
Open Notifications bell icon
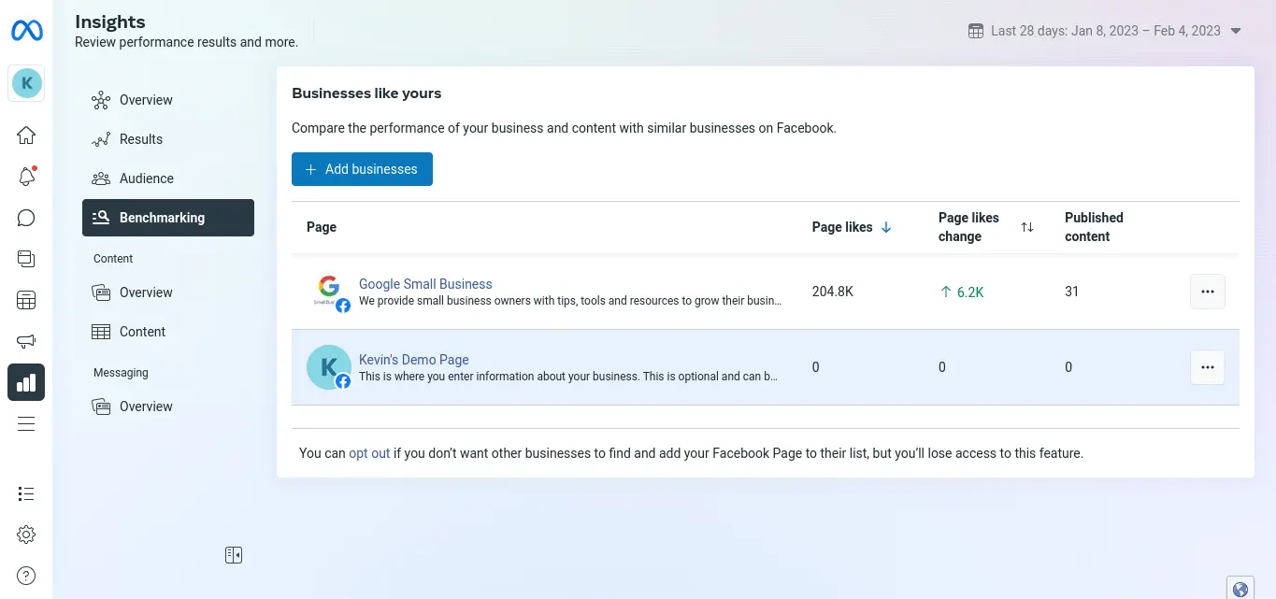coord(26,177)
